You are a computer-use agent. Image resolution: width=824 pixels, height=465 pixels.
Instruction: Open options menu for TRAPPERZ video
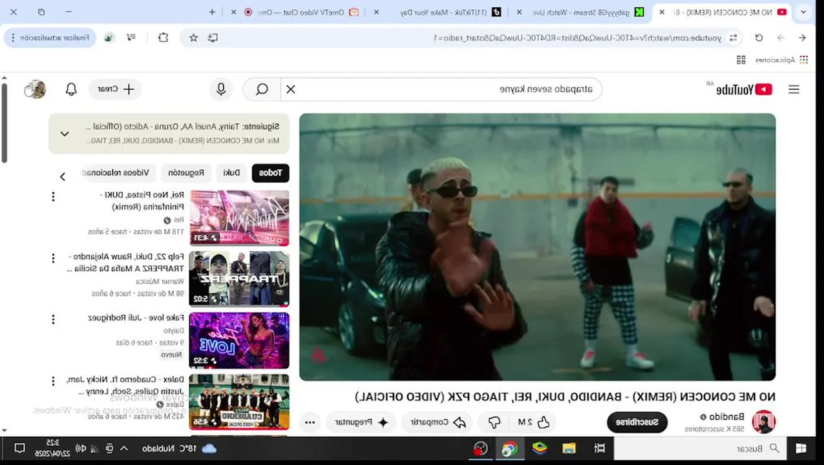pyautogui.click(x=53, y=258)
